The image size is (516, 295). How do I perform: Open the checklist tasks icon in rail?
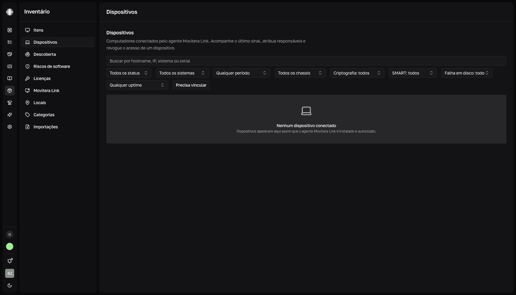pos(9,42)
